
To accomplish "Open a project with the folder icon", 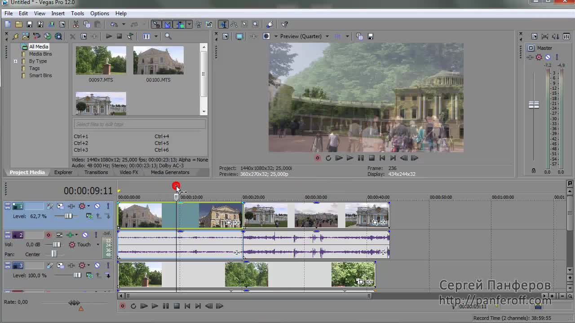I will [18, 24].
